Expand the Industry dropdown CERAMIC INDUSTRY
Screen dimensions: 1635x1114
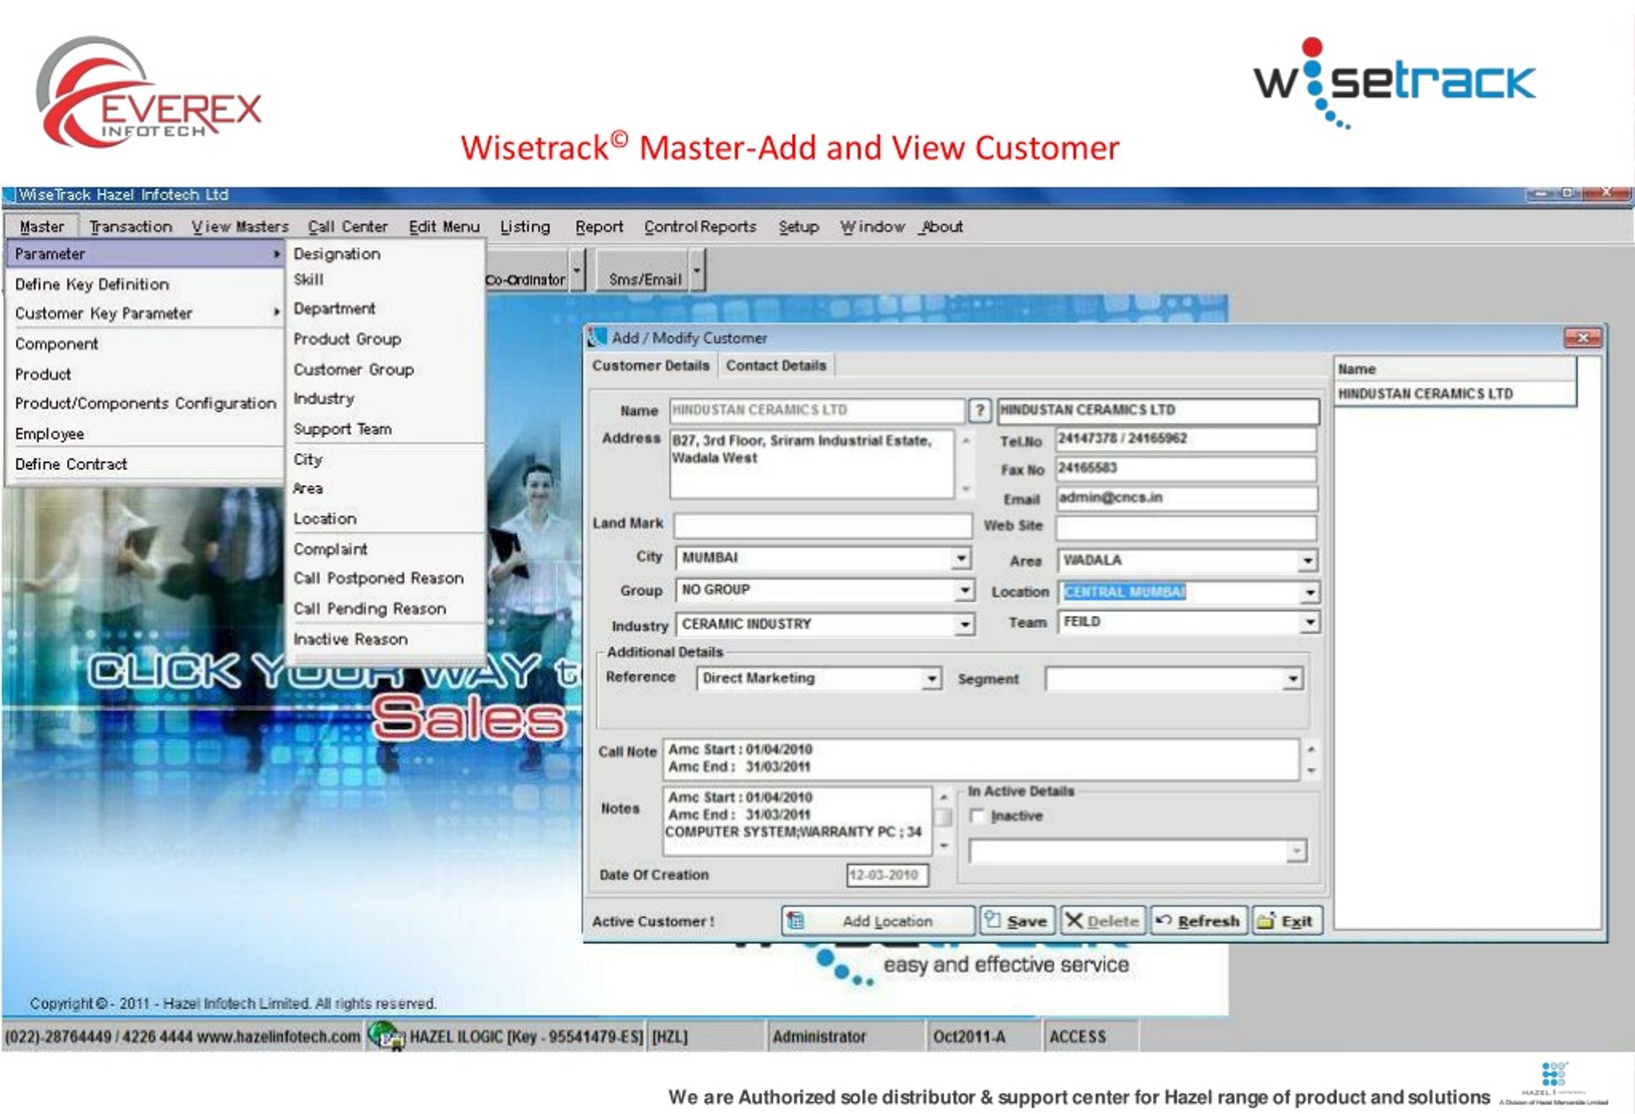pos(964,624)
